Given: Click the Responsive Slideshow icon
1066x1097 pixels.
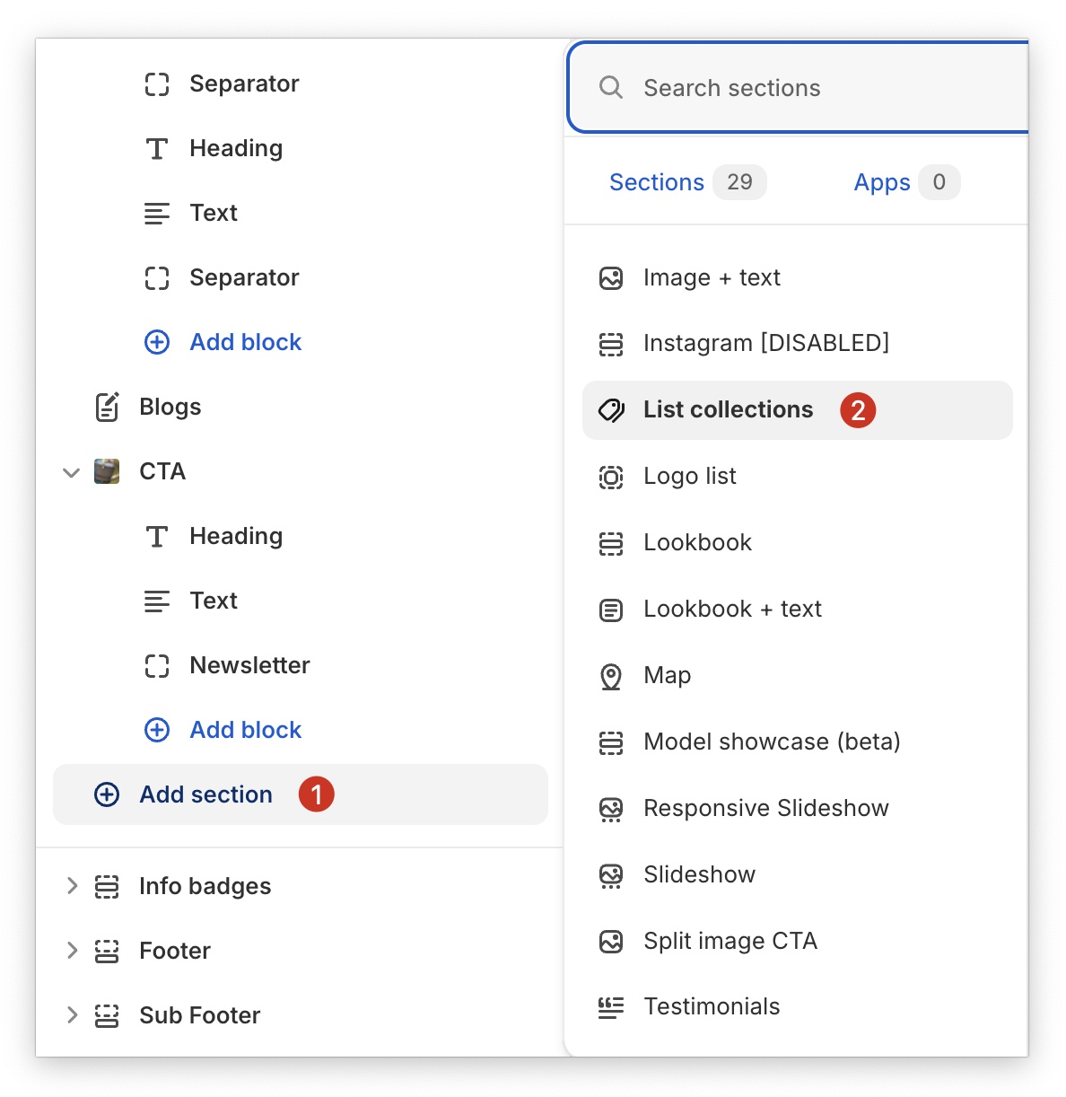Looking at the screenshot, I should 611,809.
